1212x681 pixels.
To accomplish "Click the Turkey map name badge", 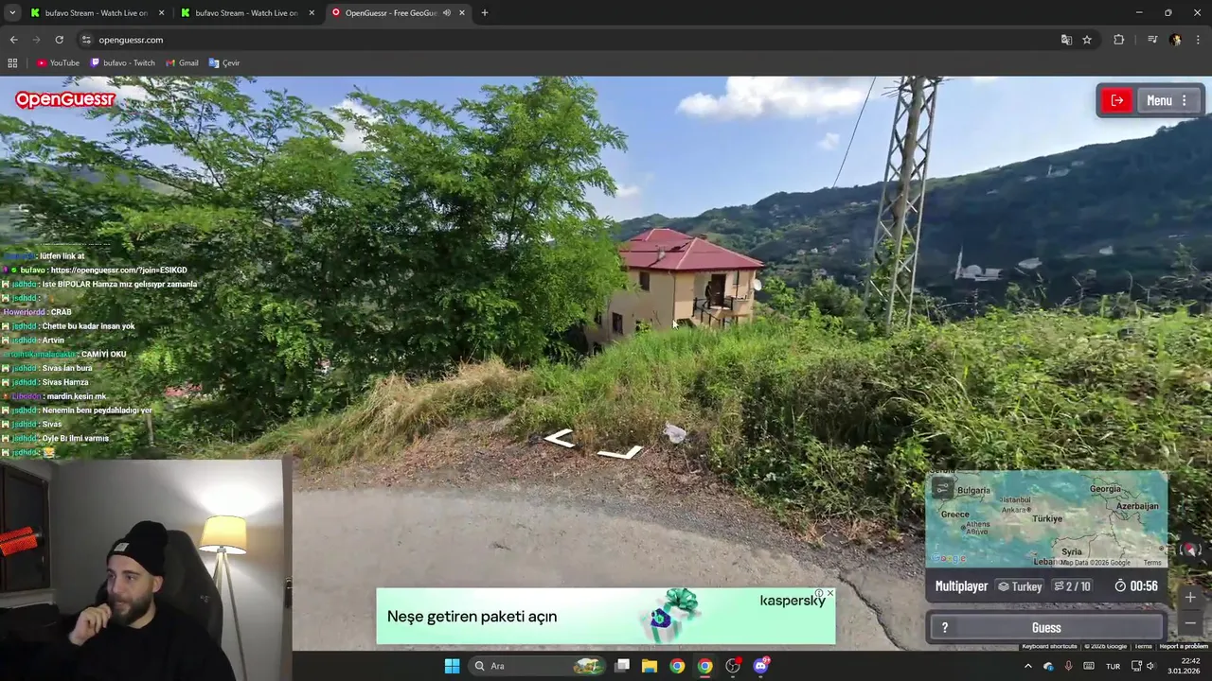I will [x=1020, y=586].
